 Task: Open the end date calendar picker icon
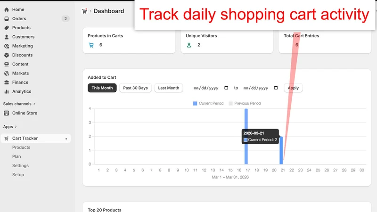pos(276,88)
